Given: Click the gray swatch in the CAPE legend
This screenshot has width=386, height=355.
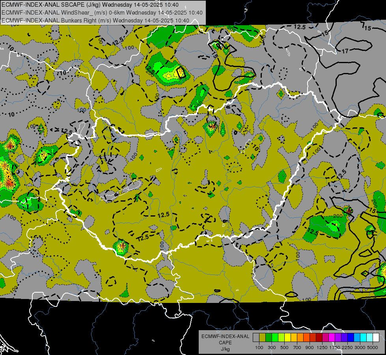Looking at the screenshot, I should pyautogui.click(x=256, y=338).
